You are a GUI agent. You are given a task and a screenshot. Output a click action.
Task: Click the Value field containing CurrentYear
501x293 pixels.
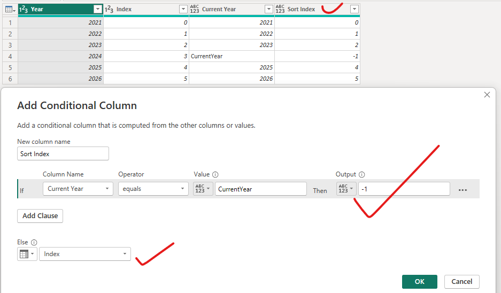[261, 189]
